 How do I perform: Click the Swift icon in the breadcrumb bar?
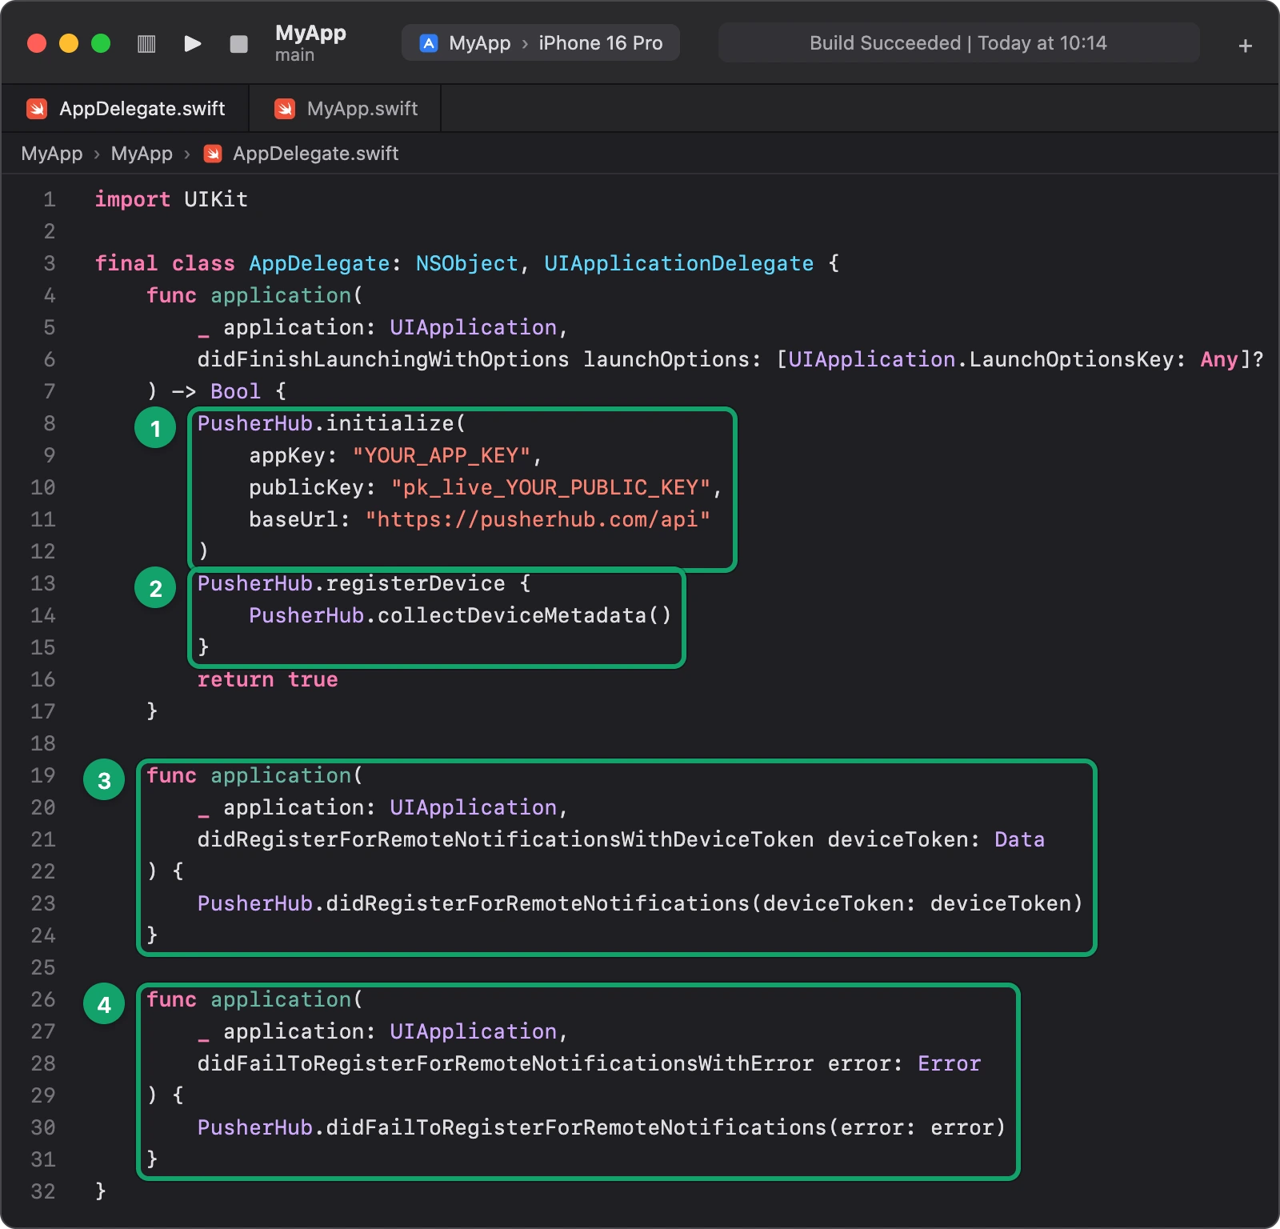[213, 154]
